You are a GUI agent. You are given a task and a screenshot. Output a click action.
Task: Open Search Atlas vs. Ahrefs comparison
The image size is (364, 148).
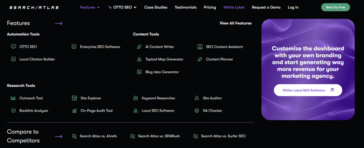(98, 136)
